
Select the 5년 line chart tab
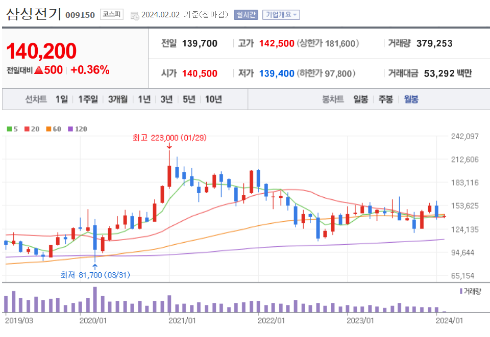[189, 99]
